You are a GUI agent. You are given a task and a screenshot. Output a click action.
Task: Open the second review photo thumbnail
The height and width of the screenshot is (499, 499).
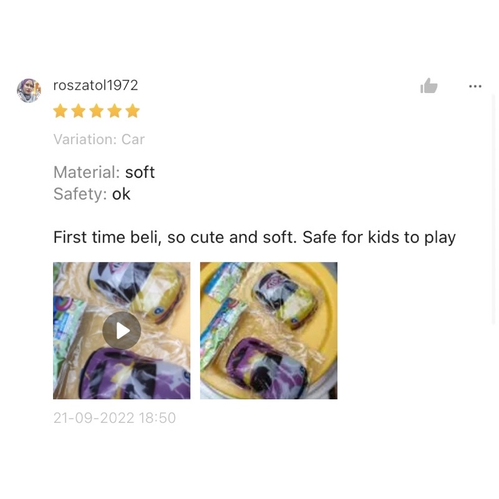coord(269,331)
